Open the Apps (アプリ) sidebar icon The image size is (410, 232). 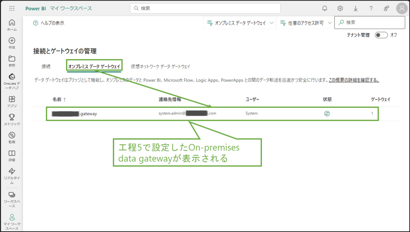tap(12, 101)
